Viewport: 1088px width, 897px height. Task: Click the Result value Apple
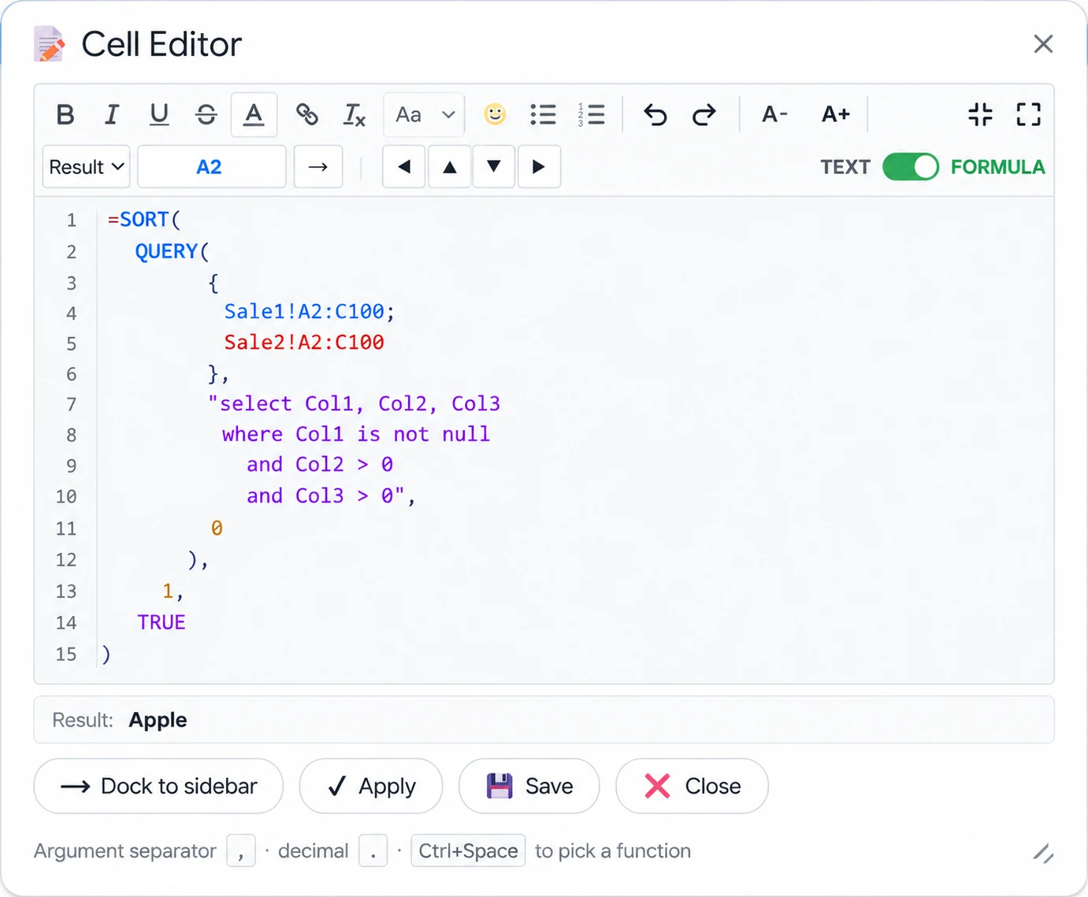coord(158,720)
